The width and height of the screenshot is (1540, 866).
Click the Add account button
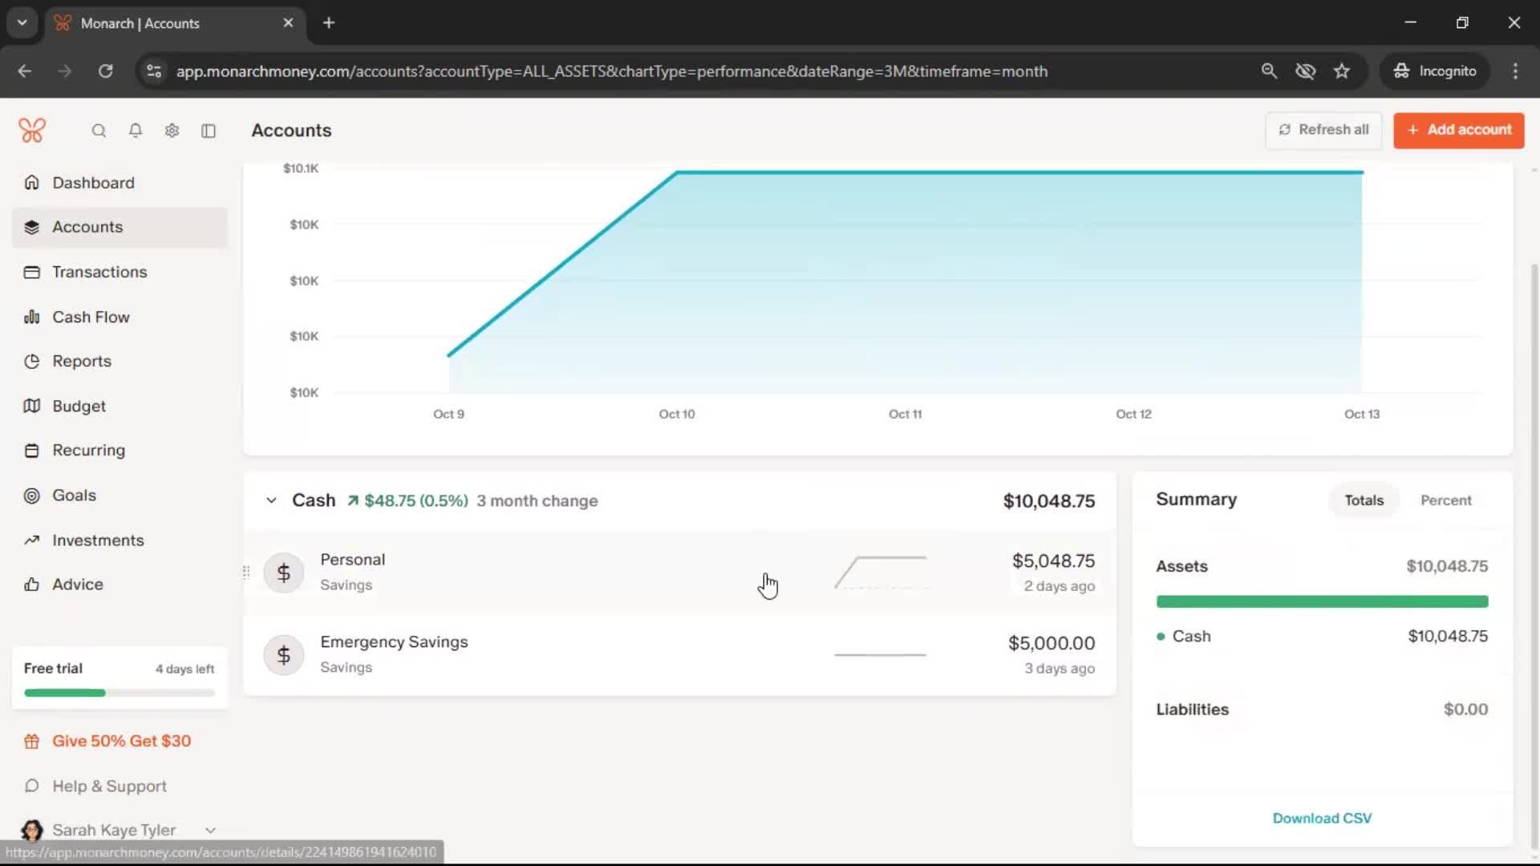[x=1458, y=130]
